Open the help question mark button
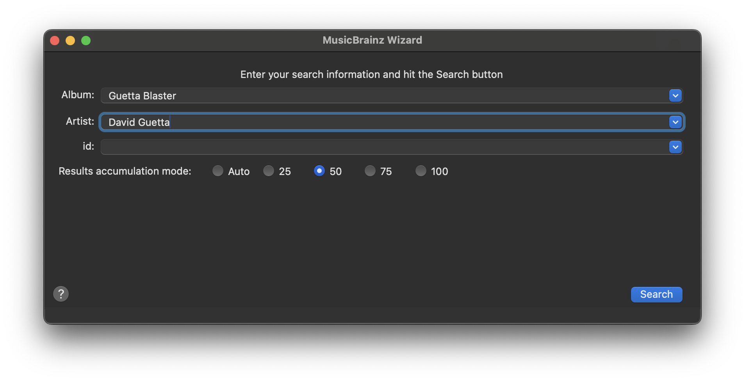This screenshot has width=745, height=382. coord(61,294)
